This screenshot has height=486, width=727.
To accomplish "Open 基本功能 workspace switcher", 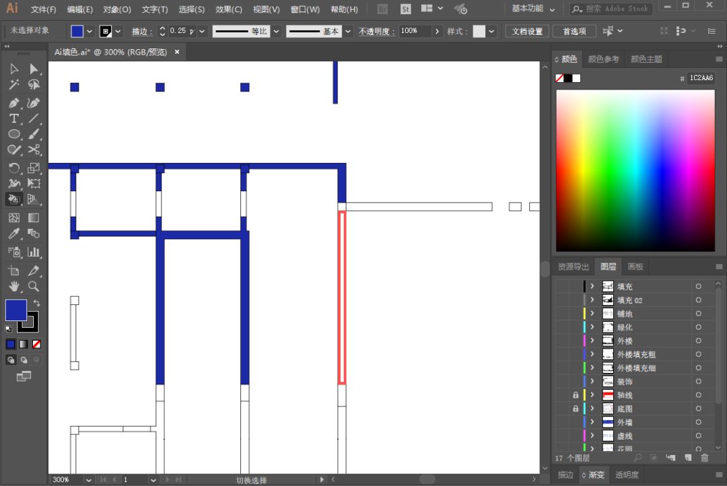I will click(x=533, y=8).
